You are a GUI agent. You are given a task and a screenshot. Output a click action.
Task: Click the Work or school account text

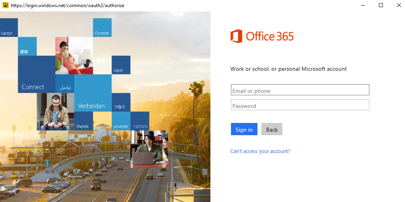pyautogui.click(x=288, y=69)
